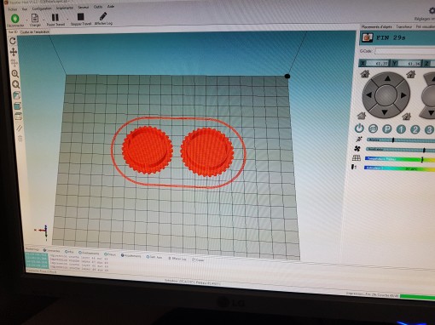435x325 pixels.
Task: Toggle the Commandes log filter
Action: coord(51,251)
